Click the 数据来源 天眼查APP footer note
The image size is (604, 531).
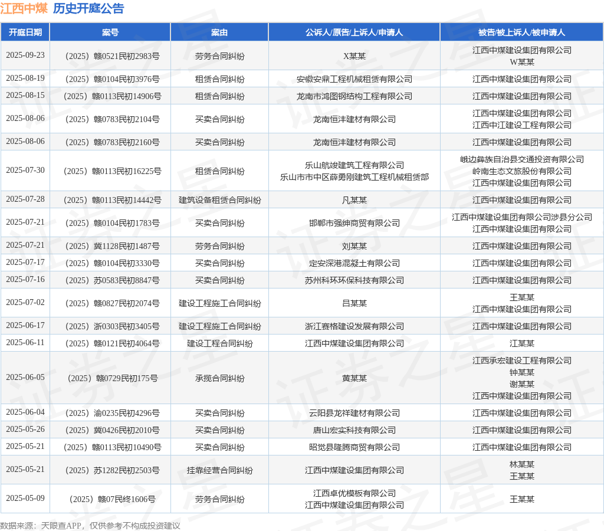[x=90, y=526]
